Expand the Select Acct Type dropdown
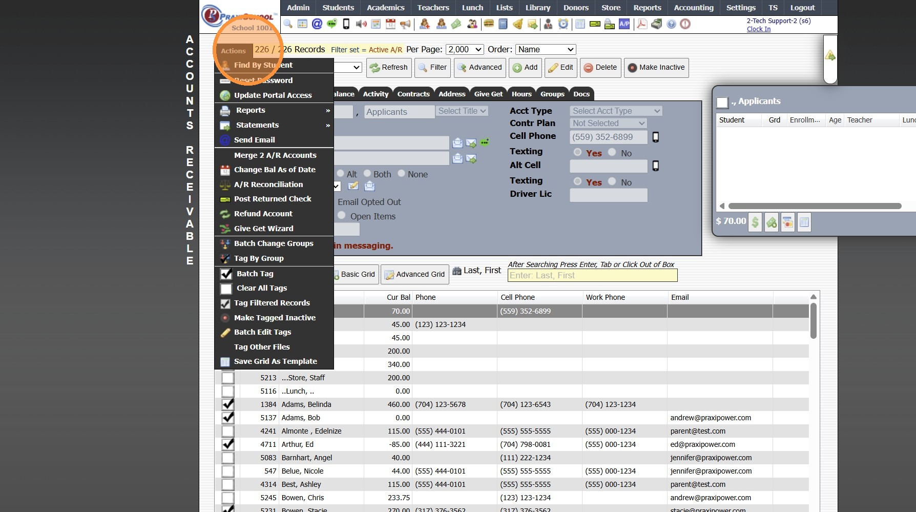Image resolution: width=916 pixels, height=512 pixels. [616, 111]
